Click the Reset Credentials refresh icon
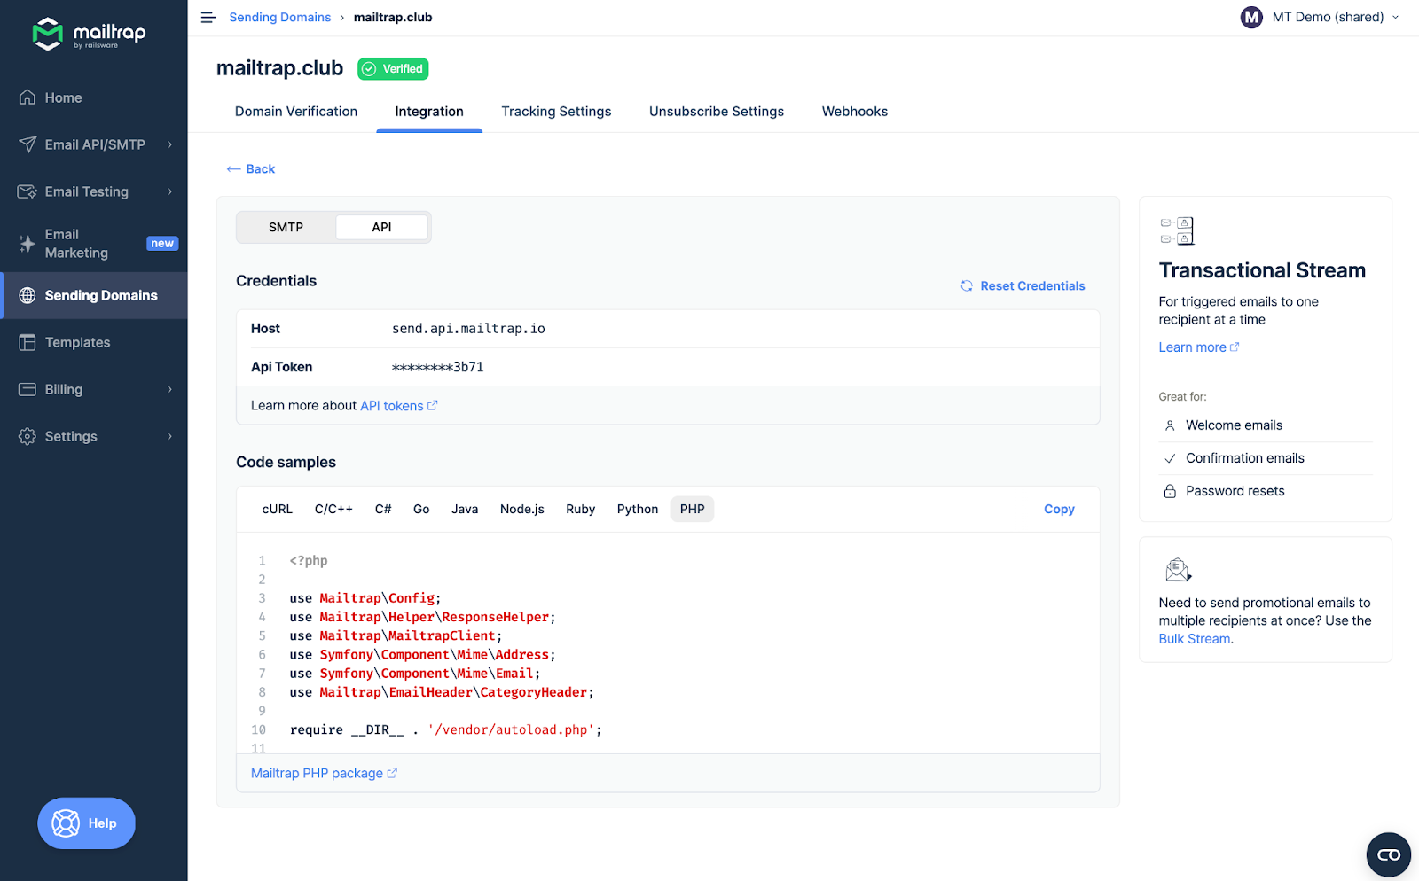 pyautogui.click(x=967, y=285)
